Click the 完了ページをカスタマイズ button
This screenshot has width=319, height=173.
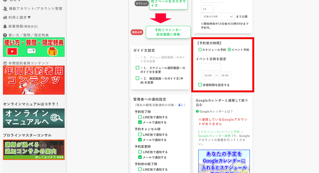(x=169, y=4)
